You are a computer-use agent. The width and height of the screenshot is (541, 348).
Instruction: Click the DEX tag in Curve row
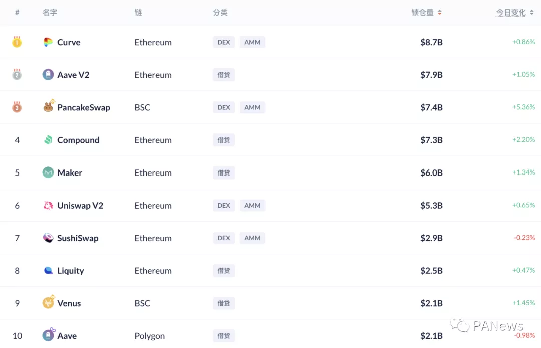(224, 42)
